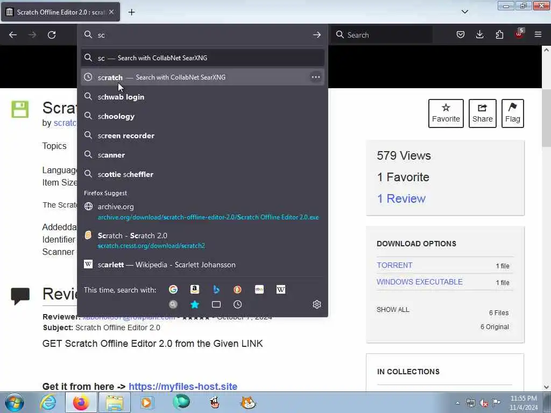Image resolution: width=551 pixels, height=413 pixels.
Task: Open the TORRENT download option
Action: pyautogui.click(x=394, y=265)
